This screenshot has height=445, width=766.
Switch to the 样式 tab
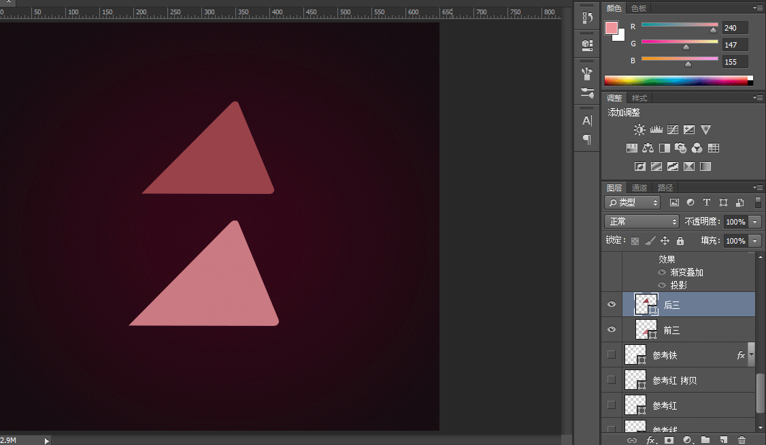tap(639, 98)
